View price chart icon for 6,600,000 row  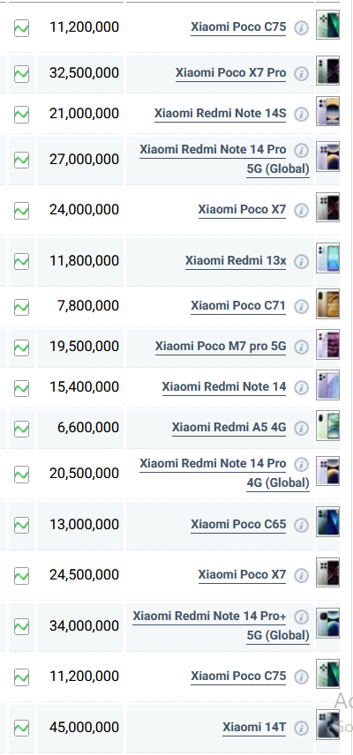pos(21,428)
